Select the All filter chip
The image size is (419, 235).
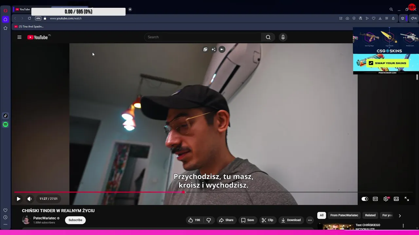click(x=321, y=215)
